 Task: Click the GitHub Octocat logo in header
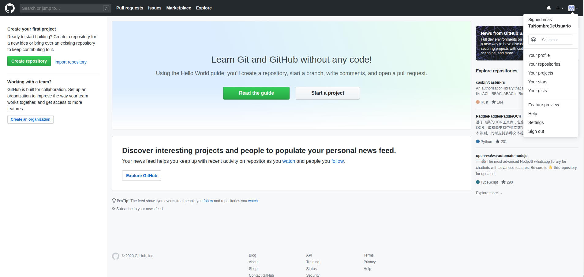(10, 8)
